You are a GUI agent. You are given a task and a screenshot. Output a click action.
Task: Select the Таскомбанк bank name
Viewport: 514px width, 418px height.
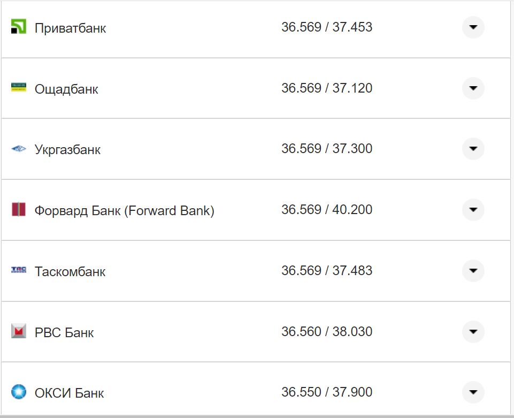[70, 272]
